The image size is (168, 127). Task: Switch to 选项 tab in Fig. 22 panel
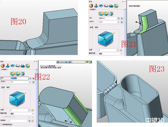pyautogui.click(x=3, y=87)
